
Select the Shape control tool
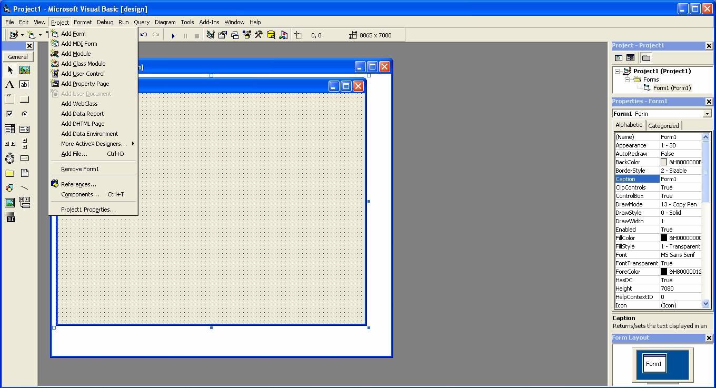click(10, 188)
